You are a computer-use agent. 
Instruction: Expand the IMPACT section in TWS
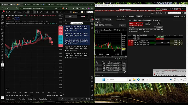click(x=156, y=21)
